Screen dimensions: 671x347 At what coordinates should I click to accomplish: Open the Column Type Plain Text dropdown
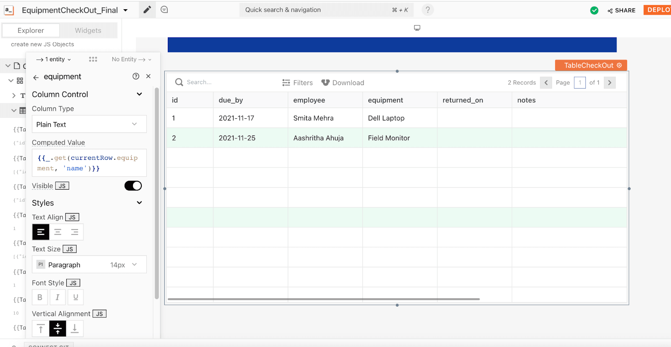[x=89, y=124]
